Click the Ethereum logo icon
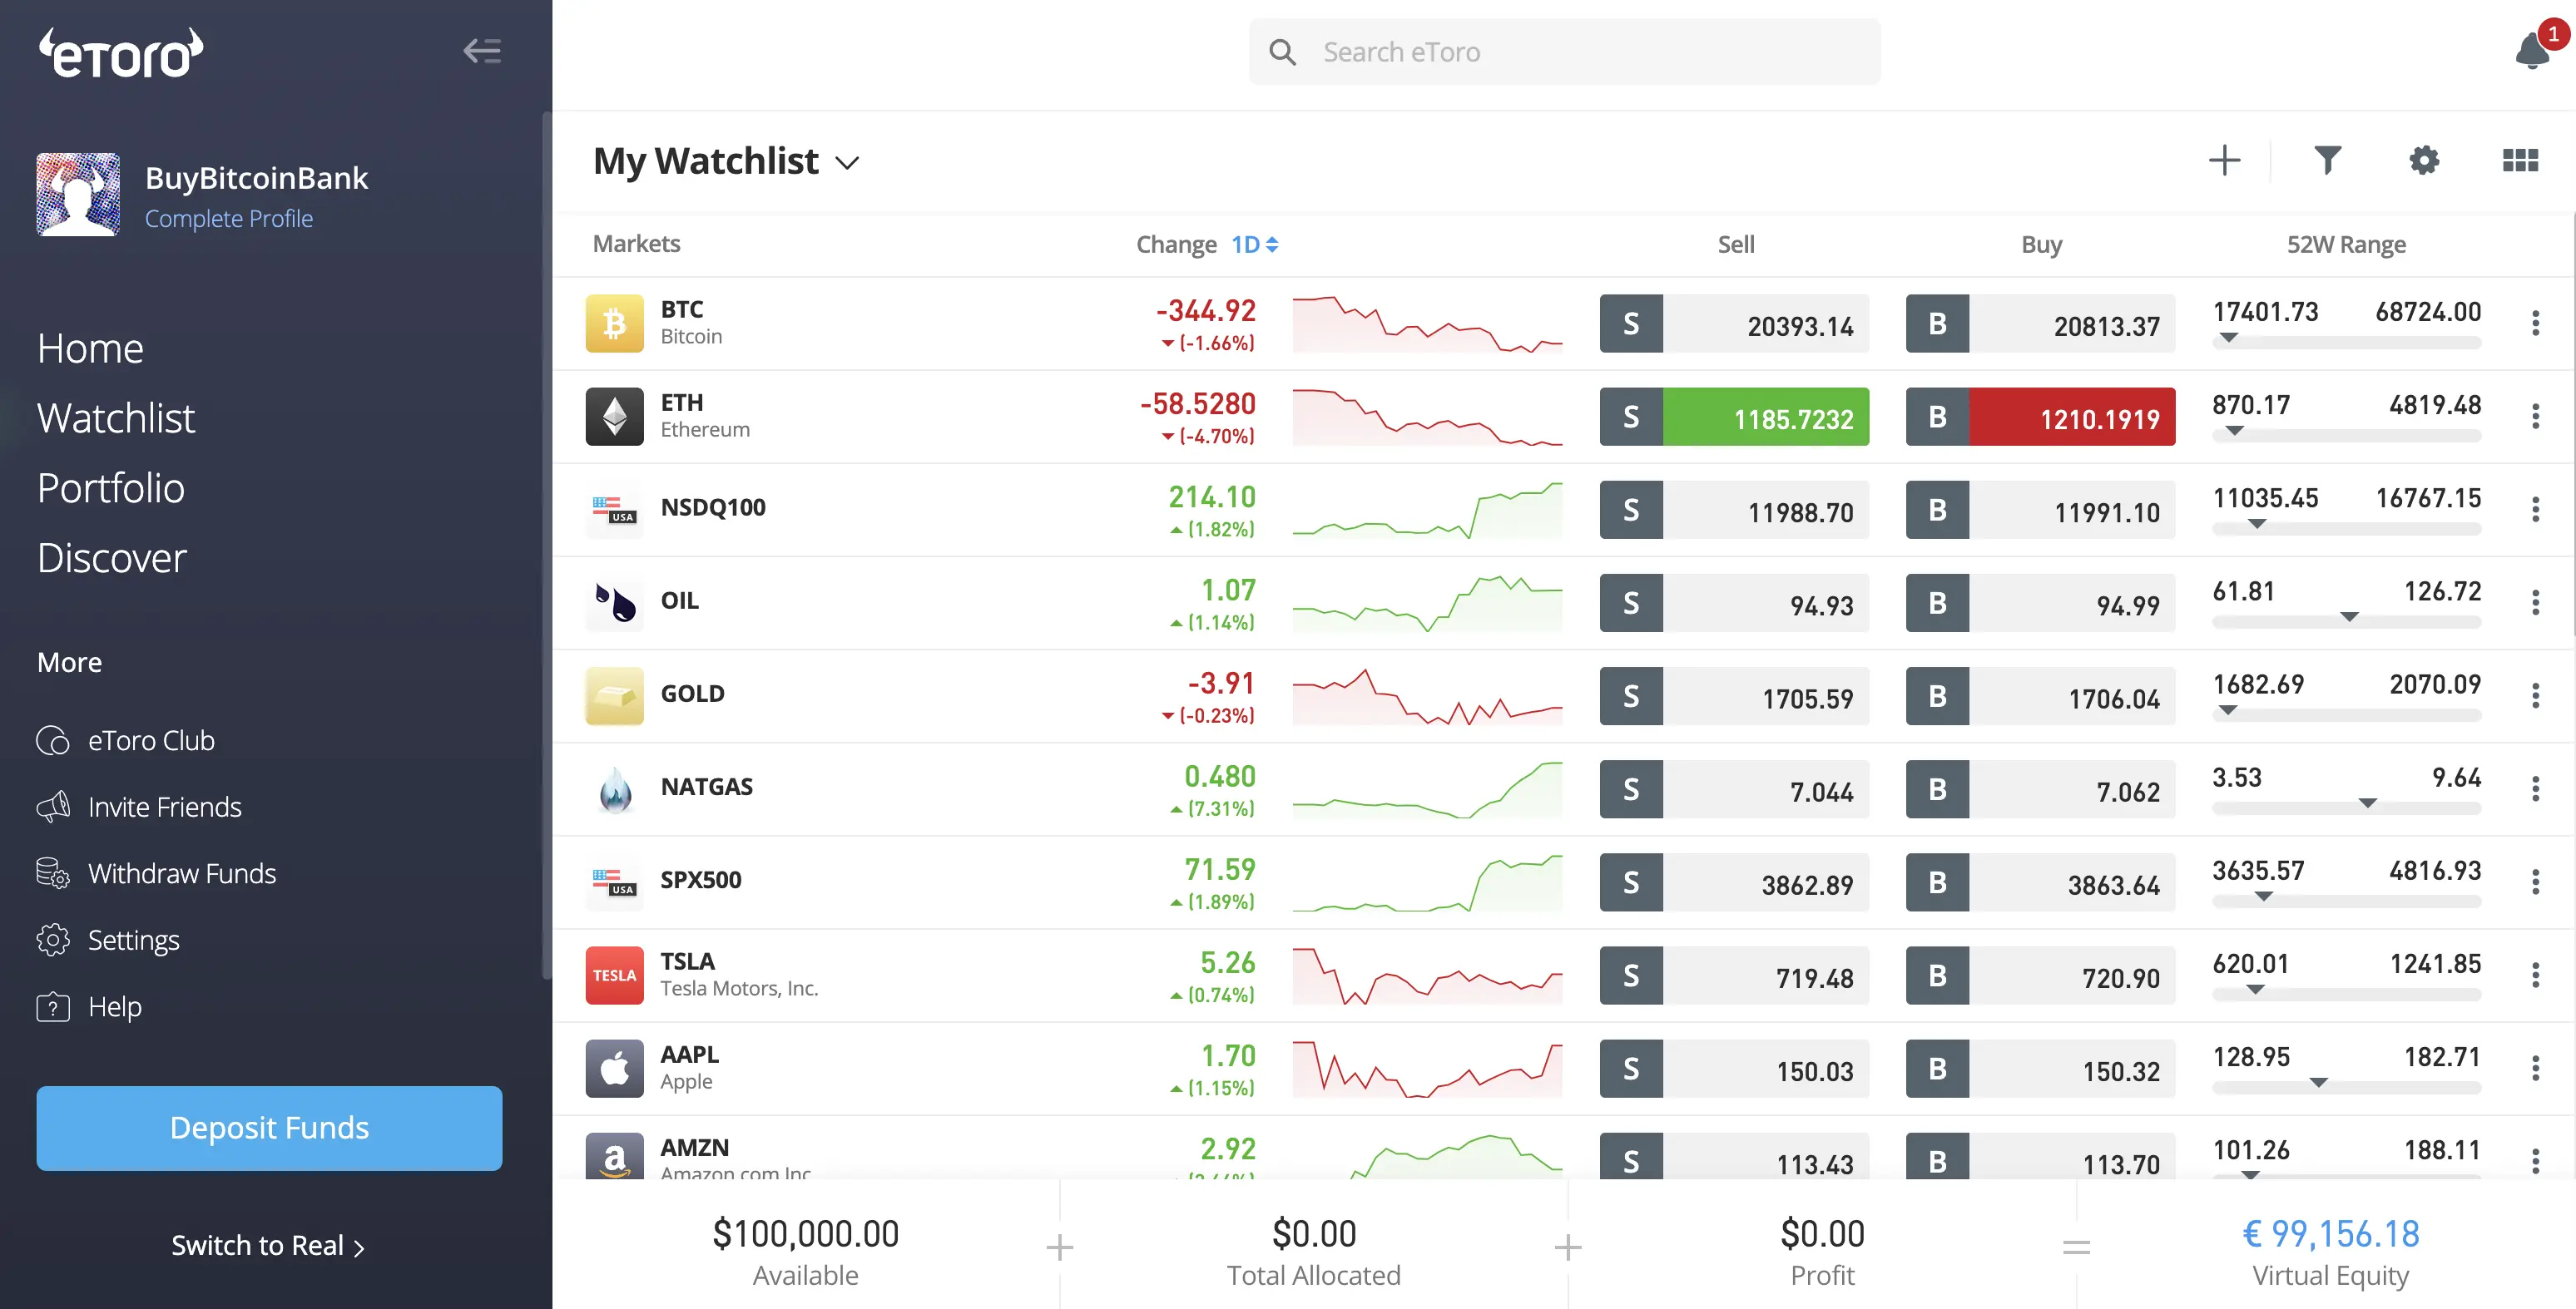Screen dimensions: 2576x1309 coord(614,416)
